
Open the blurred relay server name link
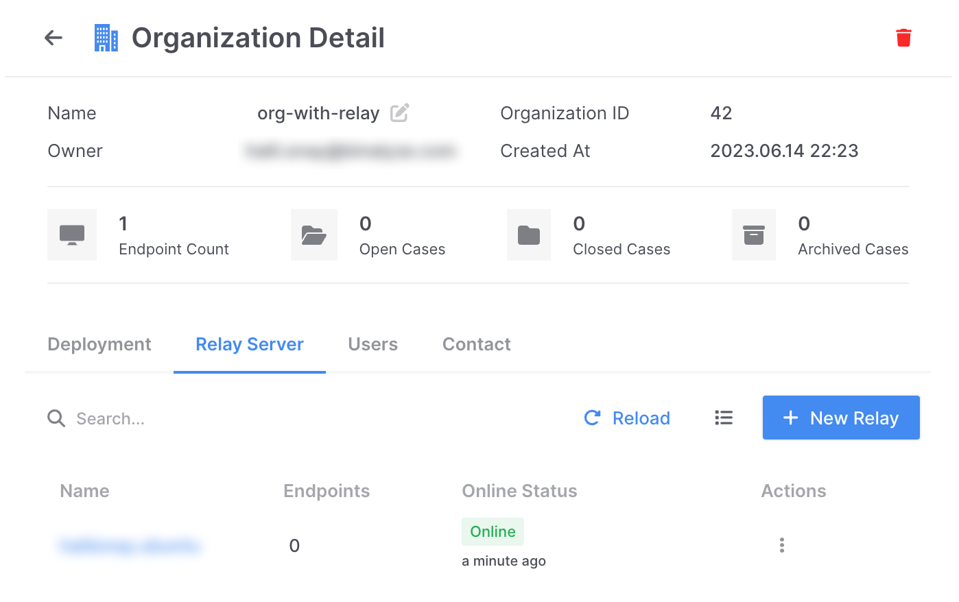(130, 546)
